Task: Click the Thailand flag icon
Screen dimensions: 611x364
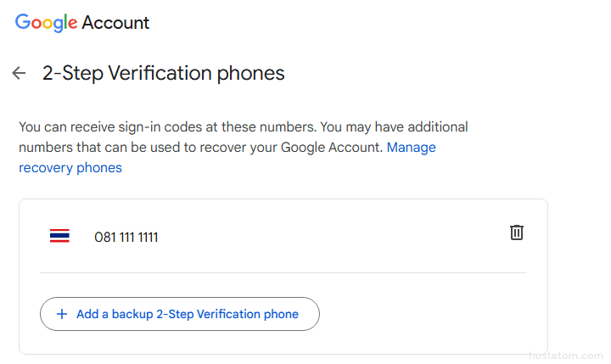Action: [59, 237]
